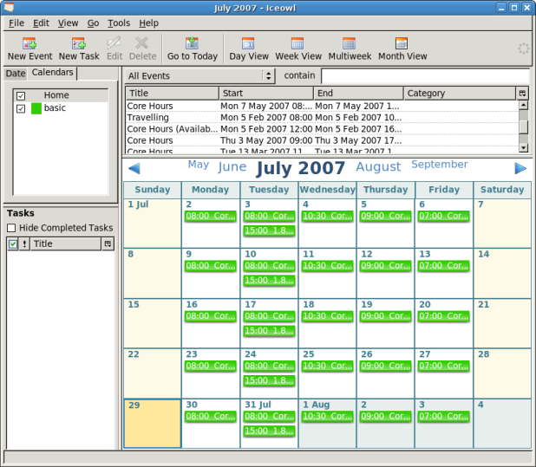Select the 15:00 event on 31 Jul

pos(269,431)
